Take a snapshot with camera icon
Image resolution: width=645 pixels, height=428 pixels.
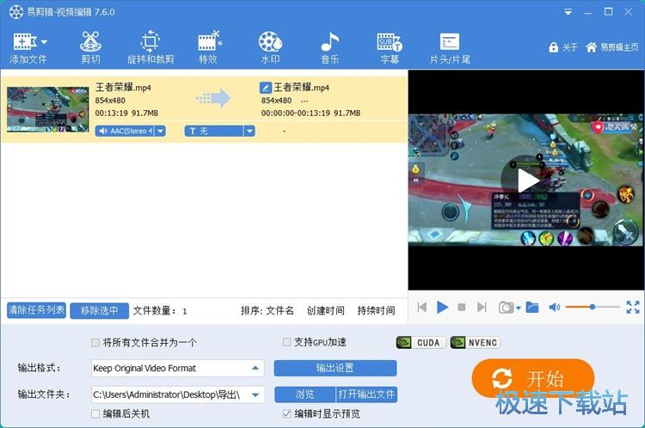pyautogui.click(x=506, y=307)
